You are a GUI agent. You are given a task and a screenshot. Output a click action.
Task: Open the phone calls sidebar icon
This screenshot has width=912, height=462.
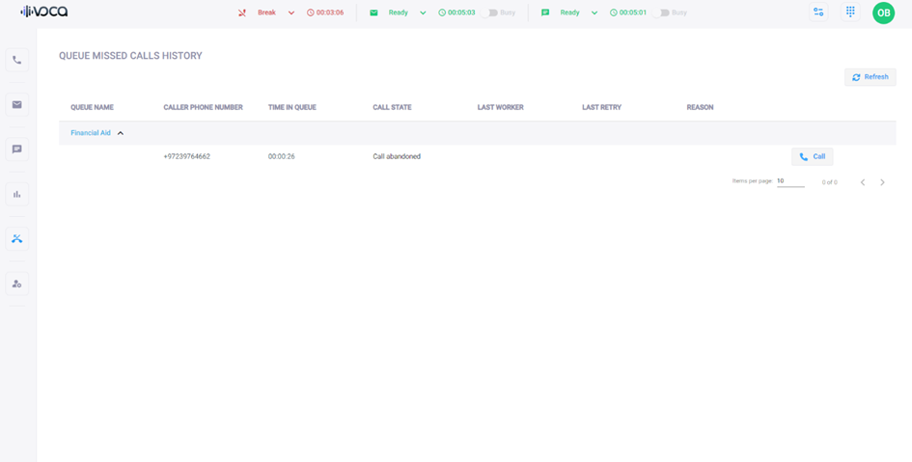coord(16,60)
